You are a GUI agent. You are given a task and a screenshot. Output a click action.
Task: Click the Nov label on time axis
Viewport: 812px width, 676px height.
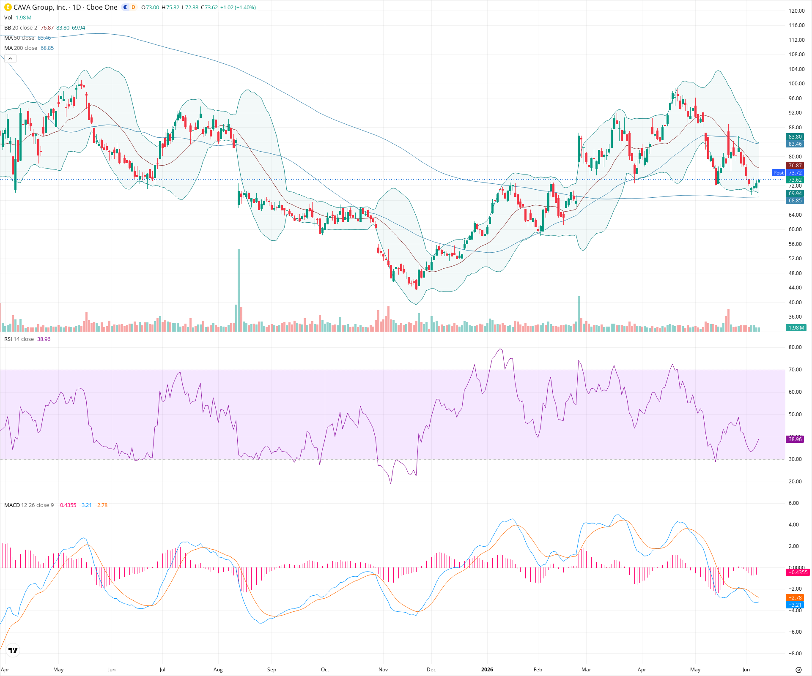tap(383, 670)
